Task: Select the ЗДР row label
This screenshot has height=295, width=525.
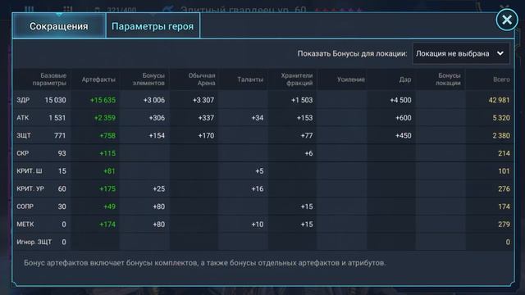Action: click(23, 100)
